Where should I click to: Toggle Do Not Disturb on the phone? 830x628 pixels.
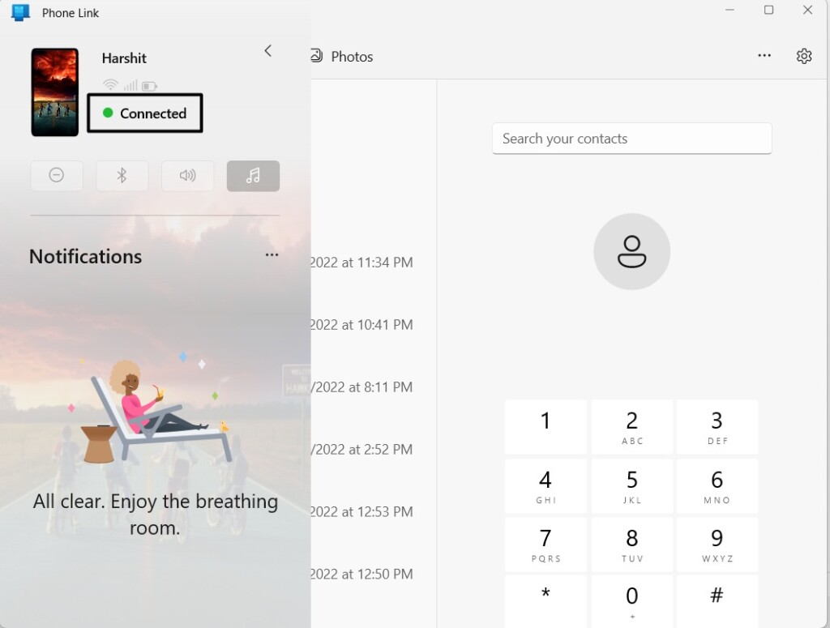(57, 175)
